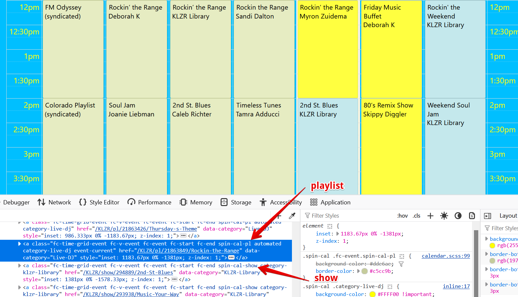The image size is (518, 297).
Task: Toggle the .cls classes panel
Action: pos(416,216)
